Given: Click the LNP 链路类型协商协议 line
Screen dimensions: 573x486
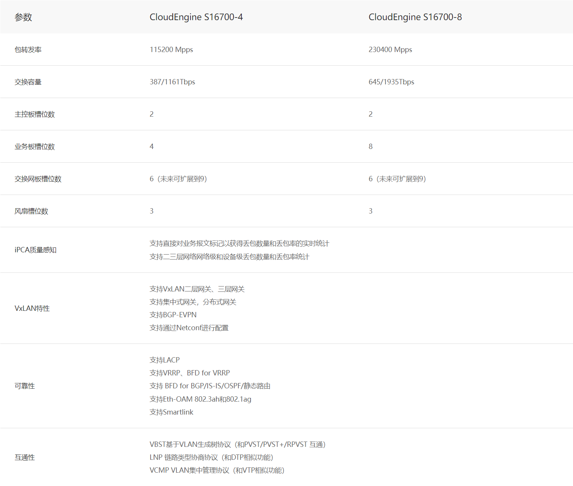Looking at the screenshot, I should [x=211, y=457].
